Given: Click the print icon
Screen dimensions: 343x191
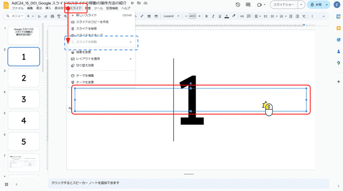Looking at the screenshot, I should [x=52, y=16].
